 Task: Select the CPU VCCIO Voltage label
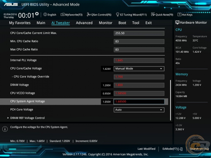[x=23, y=93]
